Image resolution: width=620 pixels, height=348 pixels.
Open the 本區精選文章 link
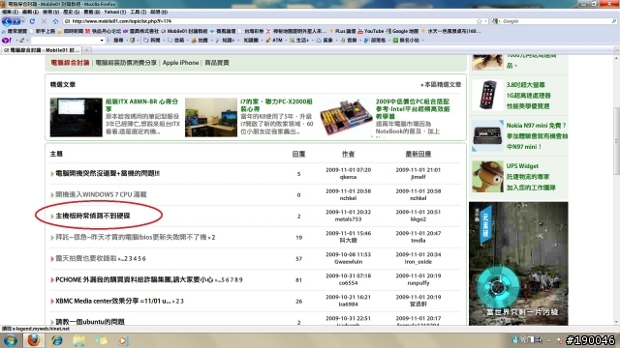click(441, 84)
